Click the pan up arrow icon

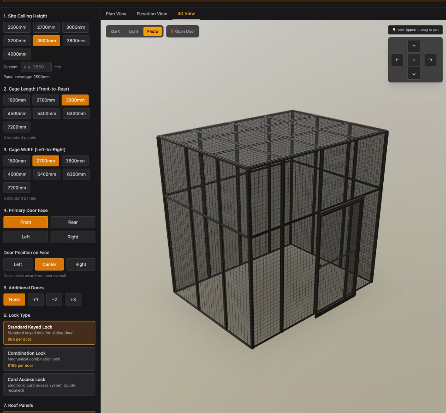click(x=414, y=47)
